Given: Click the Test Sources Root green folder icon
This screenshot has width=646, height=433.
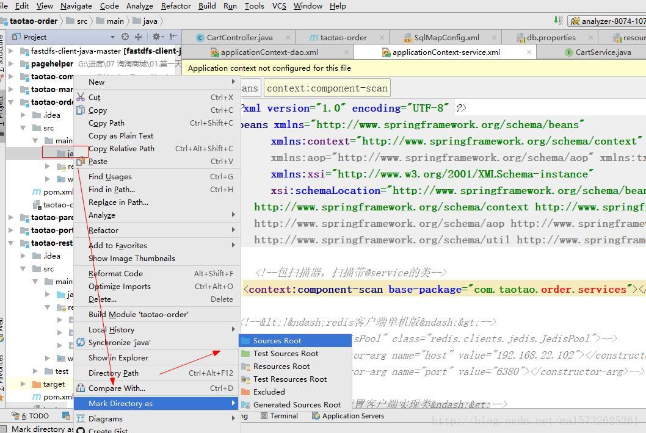Looking at the screenshot, I should click(x=246, y=353).
